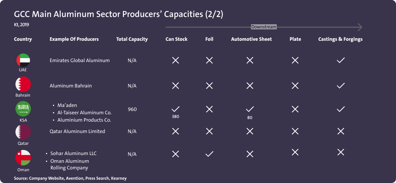Click the Total Capacity column header
The height and width of the screenshot is (183, 396).
point(132,39)
